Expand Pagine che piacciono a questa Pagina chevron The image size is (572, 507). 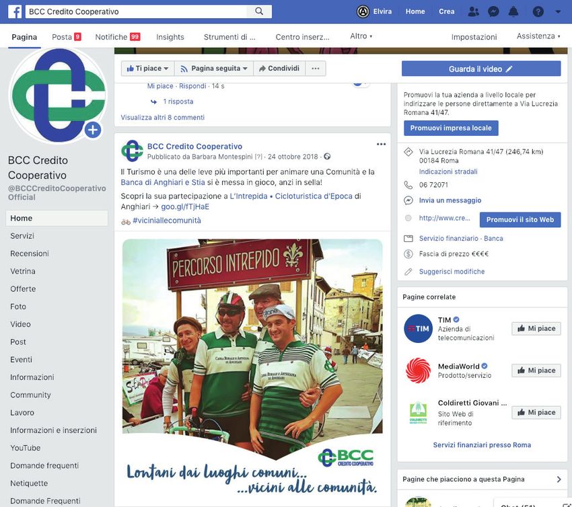pyautogui.click(x=559, y=479)
